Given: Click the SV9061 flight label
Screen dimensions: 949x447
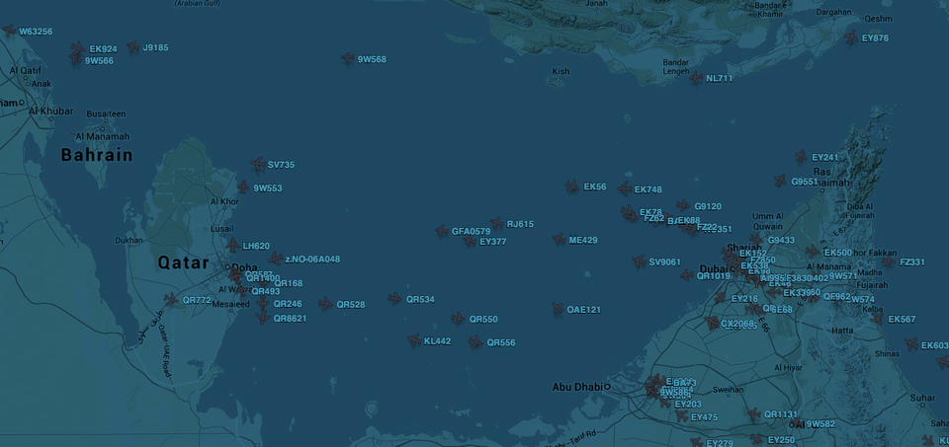Looking at the screenshot, I should click(664, 262).
